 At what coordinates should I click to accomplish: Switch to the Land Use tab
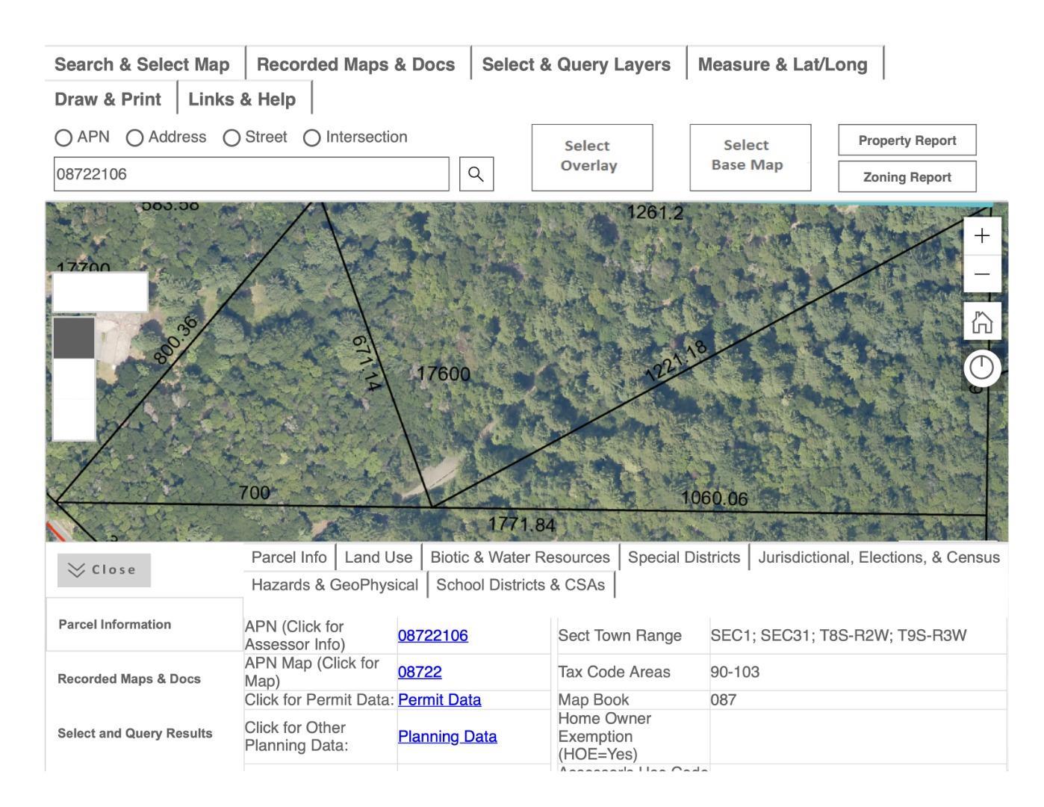pyautogui.click(x=378, y=557)
